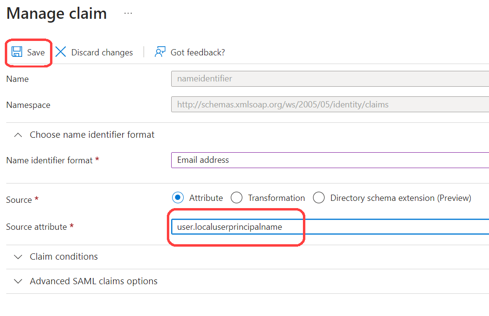The image size is (489, 316).
Task: Expand the Claim conditions section
Action: tap(63, 257)
